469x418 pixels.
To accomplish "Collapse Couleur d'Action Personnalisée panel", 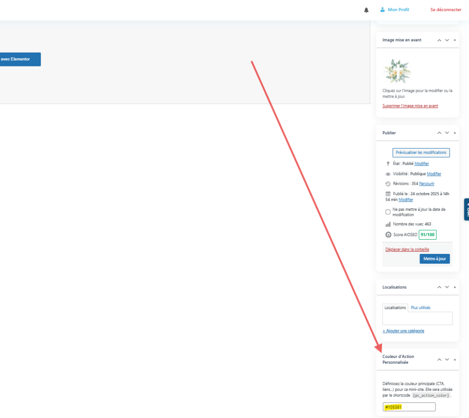I will click(454, 360).
